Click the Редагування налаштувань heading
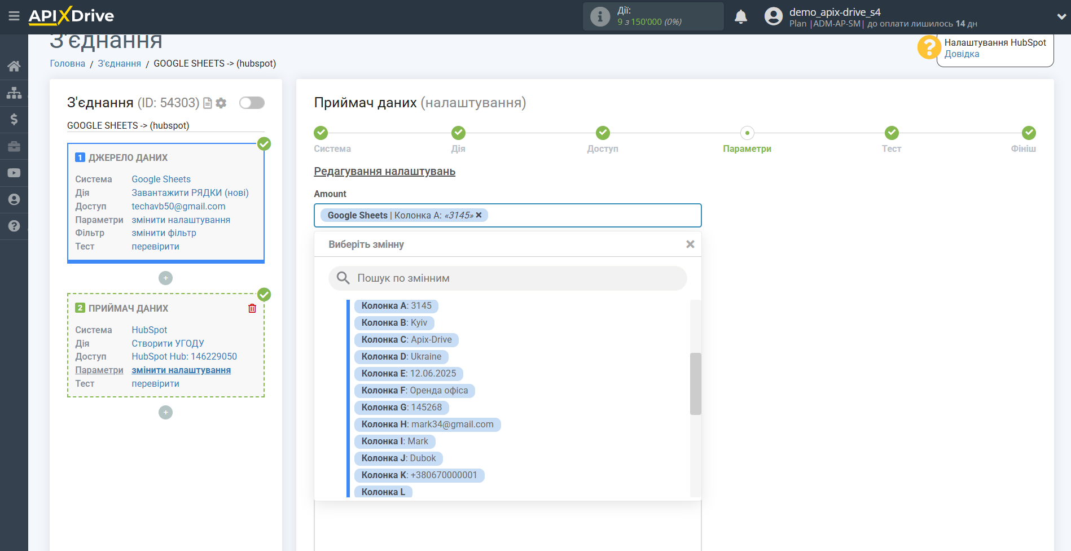 (385, 172)
